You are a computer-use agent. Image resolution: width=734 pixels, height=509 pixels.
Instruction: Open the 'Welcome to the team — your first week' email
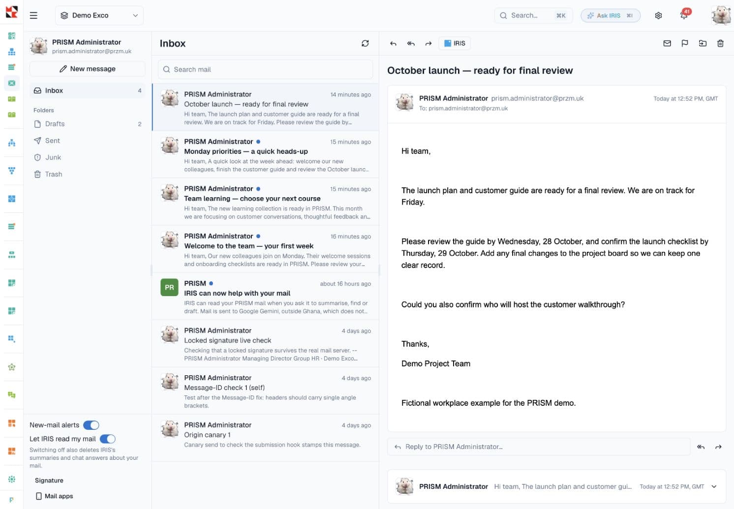266,249
